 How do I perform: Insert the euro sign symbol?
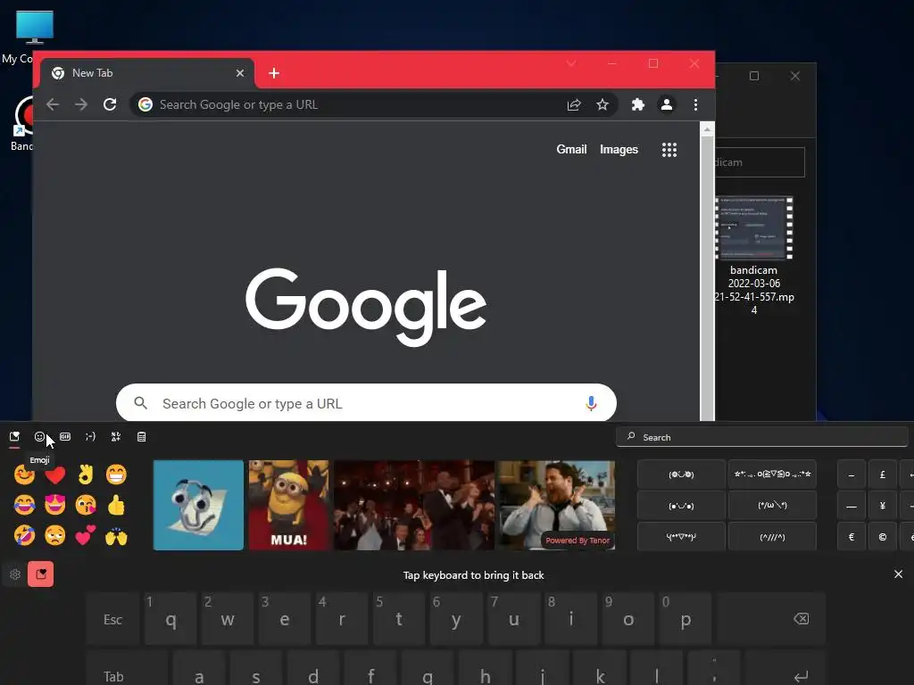pos(851,537)
